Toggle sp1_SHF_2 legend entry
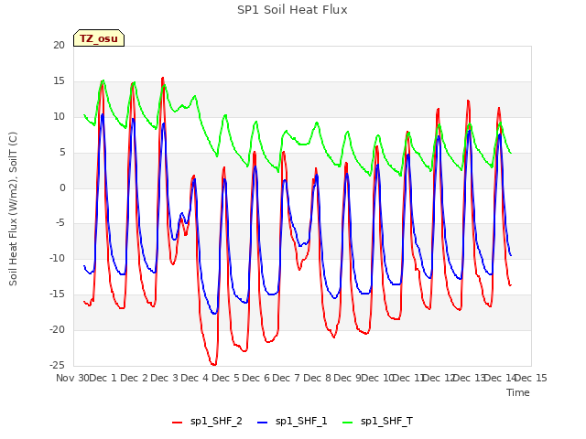 coord(208,422)
